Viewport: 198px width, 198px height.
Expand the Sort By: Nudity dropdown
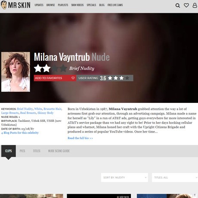124,177
